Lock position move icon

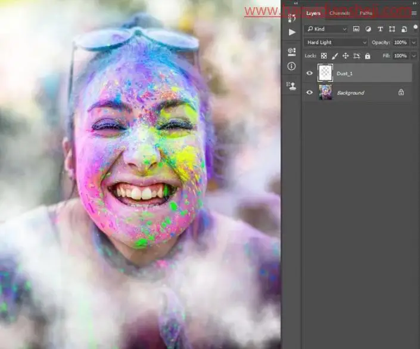(346, 56)
